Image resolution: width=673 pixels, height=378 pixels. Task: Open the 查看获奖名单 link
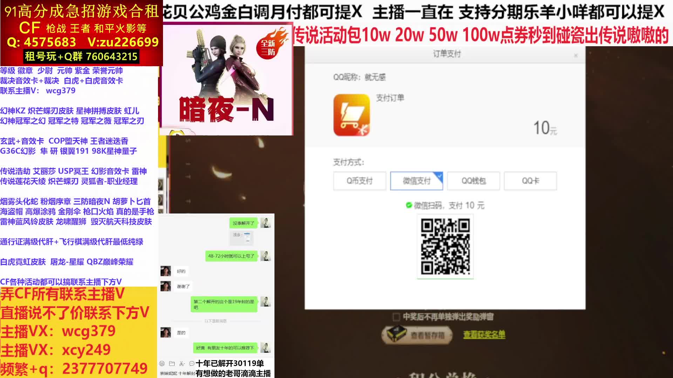(484, 335)
